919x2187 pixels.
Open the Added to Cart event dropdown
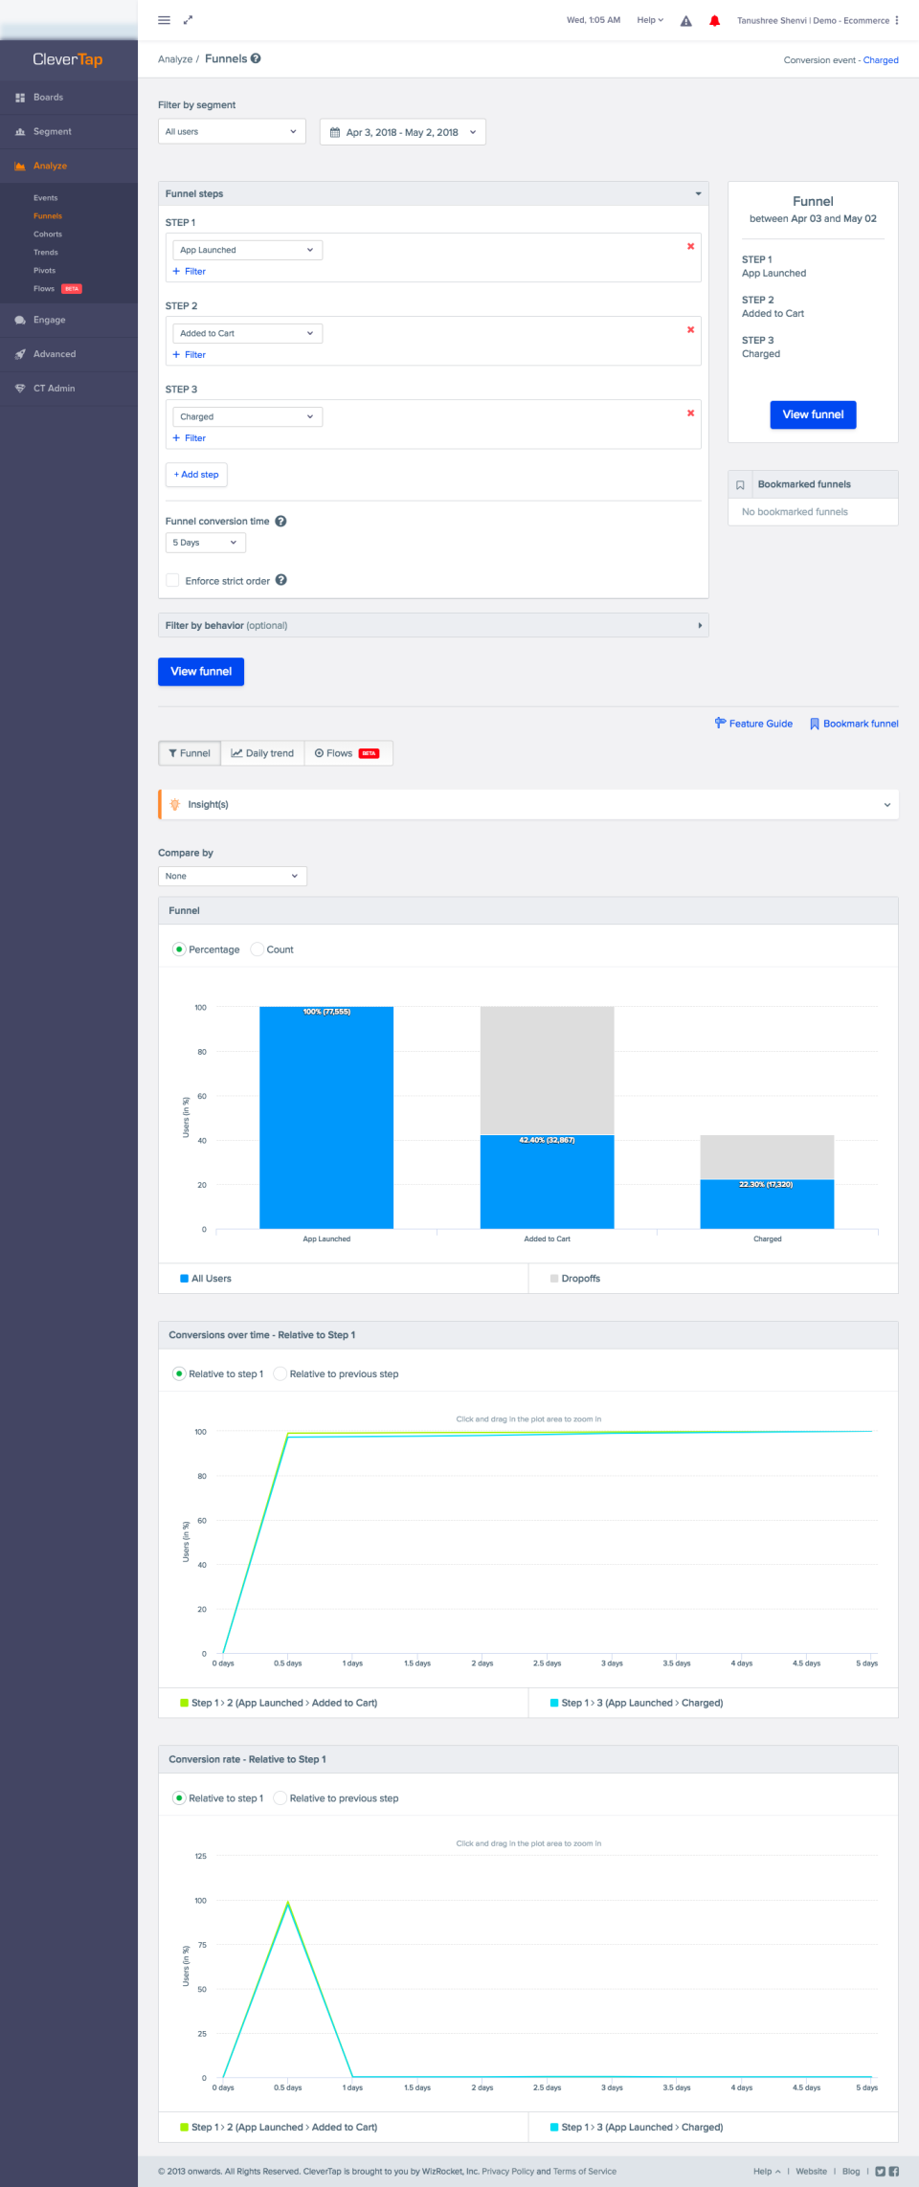pyautogui.click(x=247, y=333)
